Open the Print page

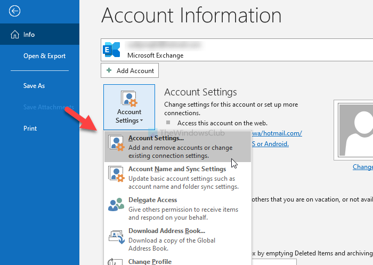click(x=30, y=129)
